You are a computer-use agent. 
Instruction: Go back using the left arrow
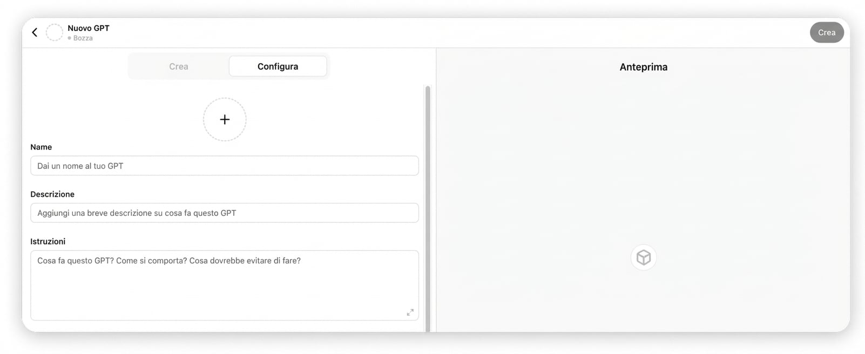tap(35, 32)
